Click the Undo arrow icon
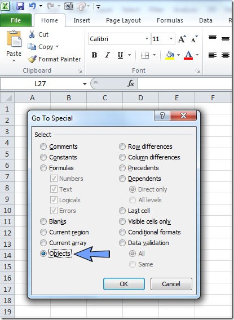Viewport: 234px width, 320px height. pos(33,6)
